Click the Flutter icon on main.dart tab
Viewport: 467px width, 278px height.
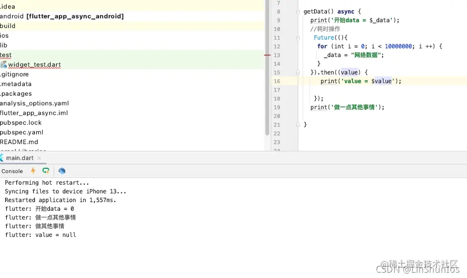pyautogui.click(x=1, y=158)
